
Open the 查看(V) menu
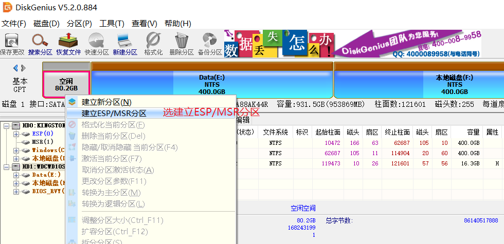click(x=145, y=24)
